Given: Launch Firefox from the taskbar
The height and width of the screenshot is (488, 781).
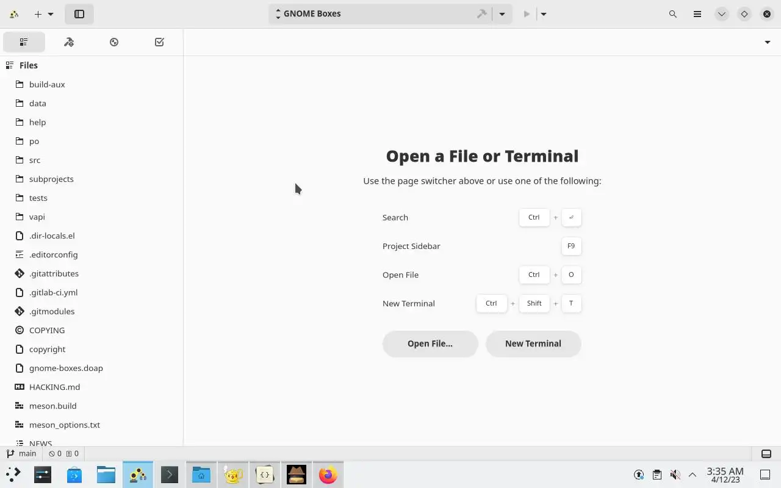Looking at the screenshot, I should tap(328, 474).
